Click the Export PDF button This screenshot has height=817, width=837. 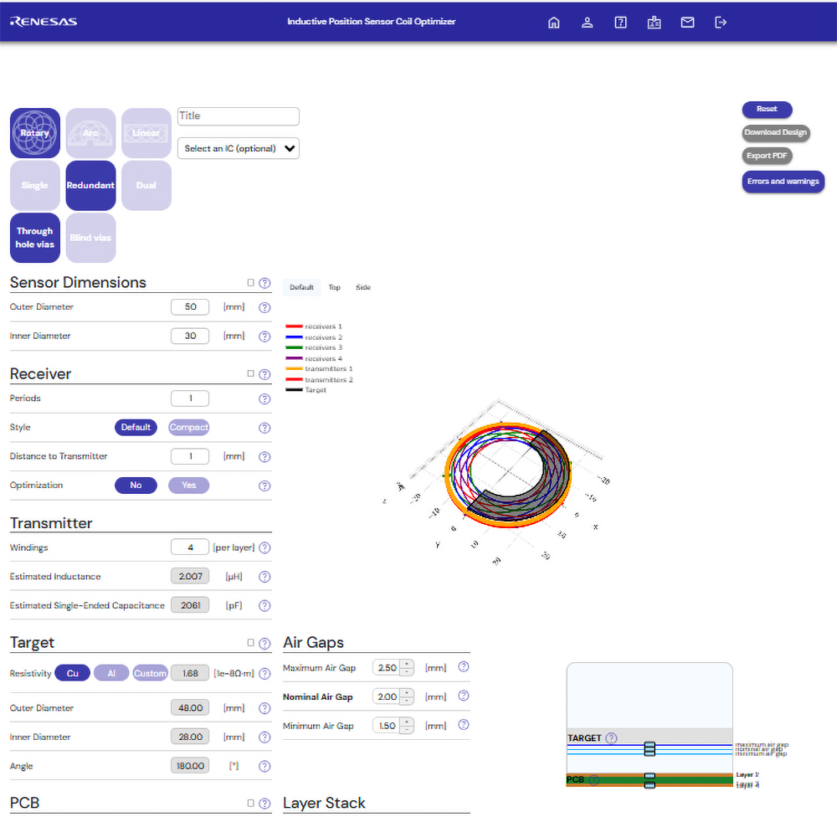pyautogui.click(x=766, y=156)
